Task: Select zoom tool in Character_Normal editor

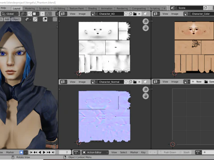Action: (146, 89)
